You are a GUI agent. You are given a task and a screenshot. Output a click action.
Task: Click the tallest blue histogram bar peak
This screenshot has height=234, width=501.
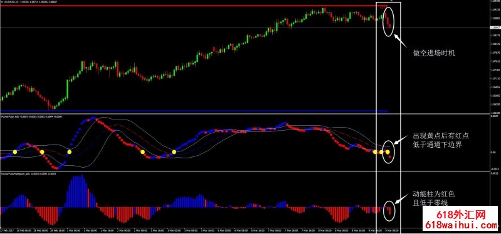[82, 176]
